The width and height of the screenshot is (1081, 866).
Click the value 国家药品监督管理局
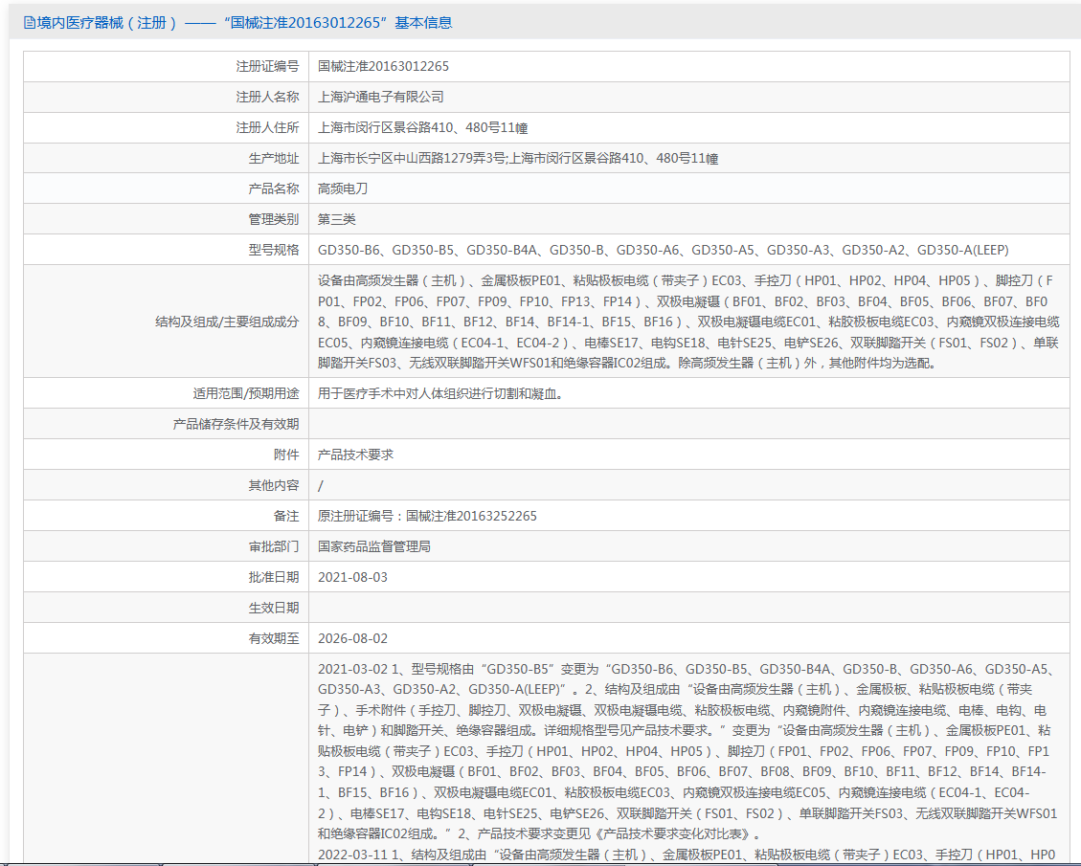[x=374, y=547]
